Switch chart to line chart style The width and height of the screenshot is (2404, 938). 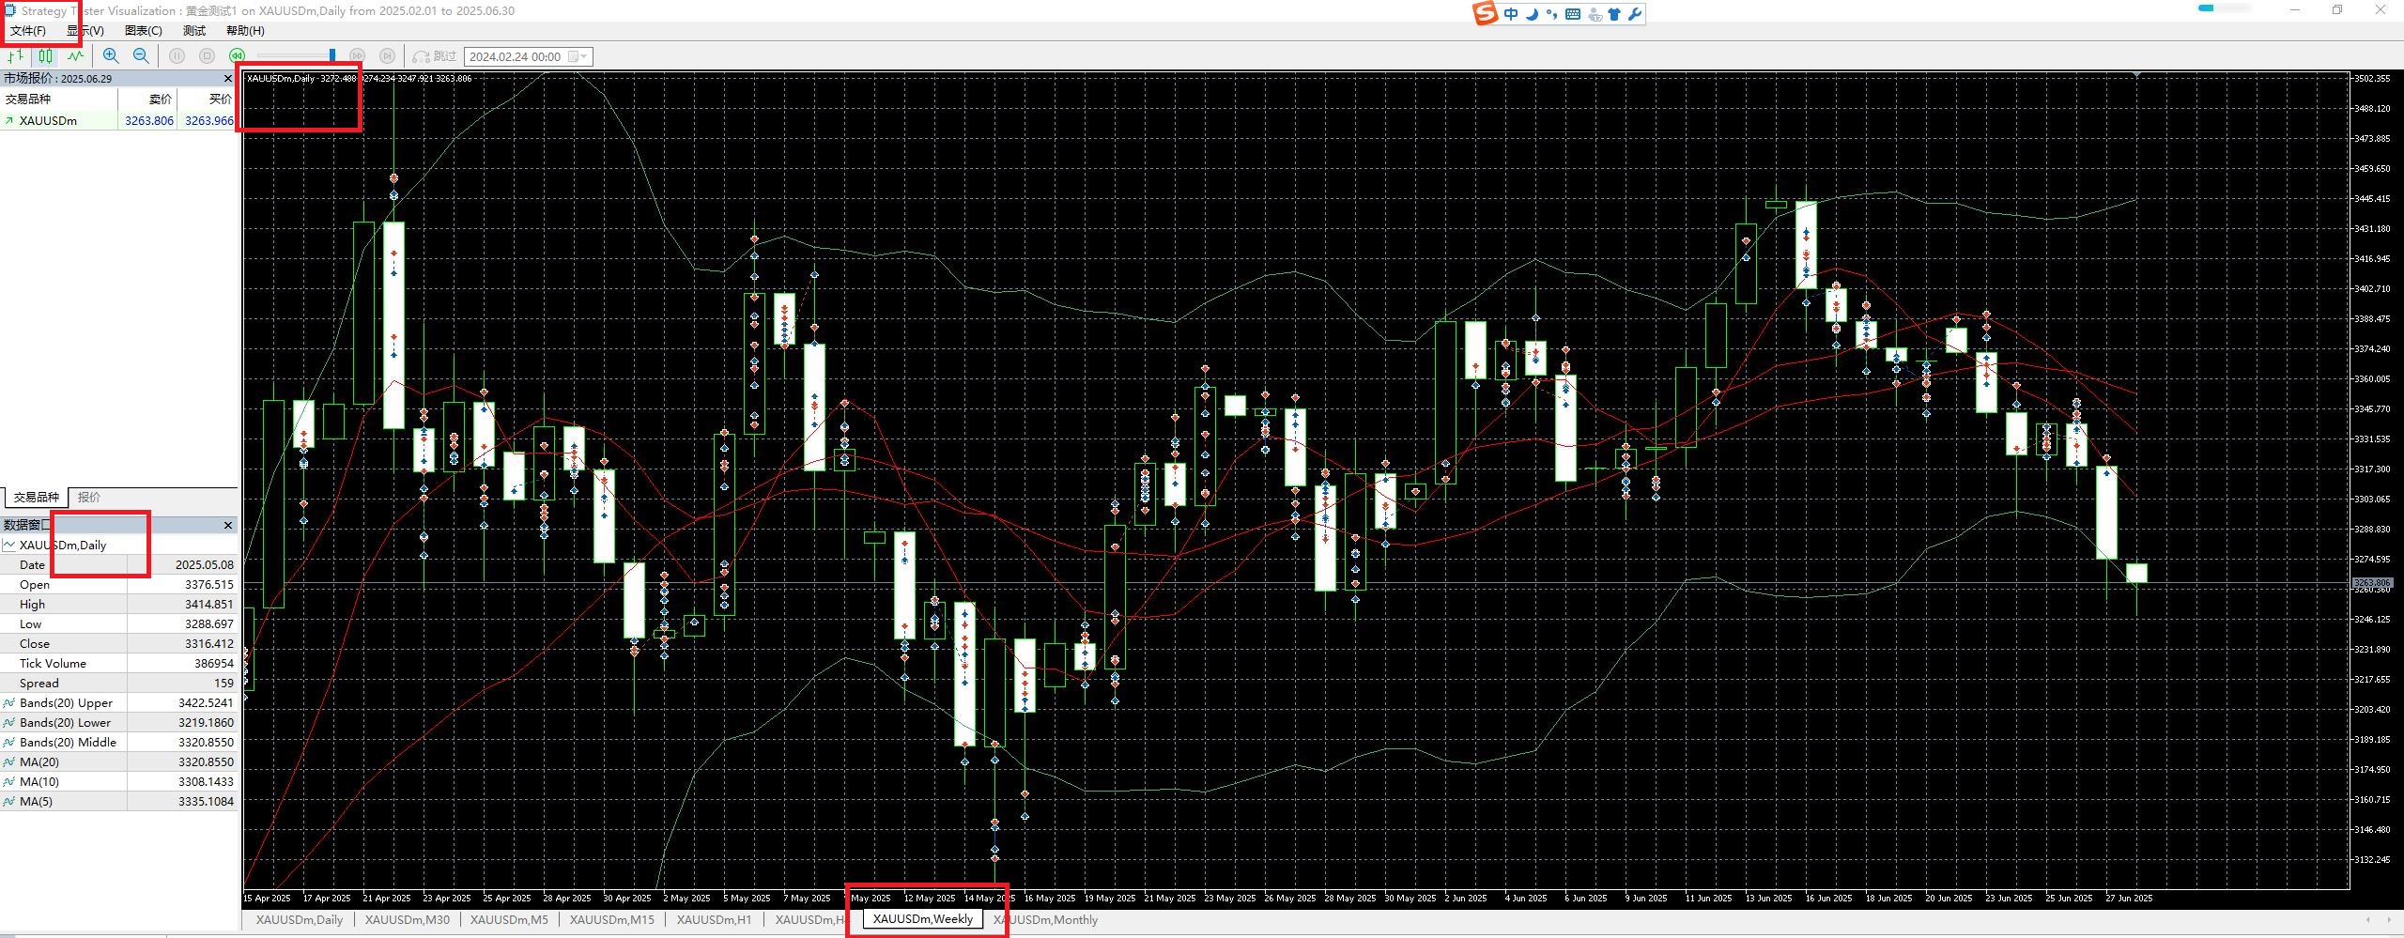(x=75, y=56)
